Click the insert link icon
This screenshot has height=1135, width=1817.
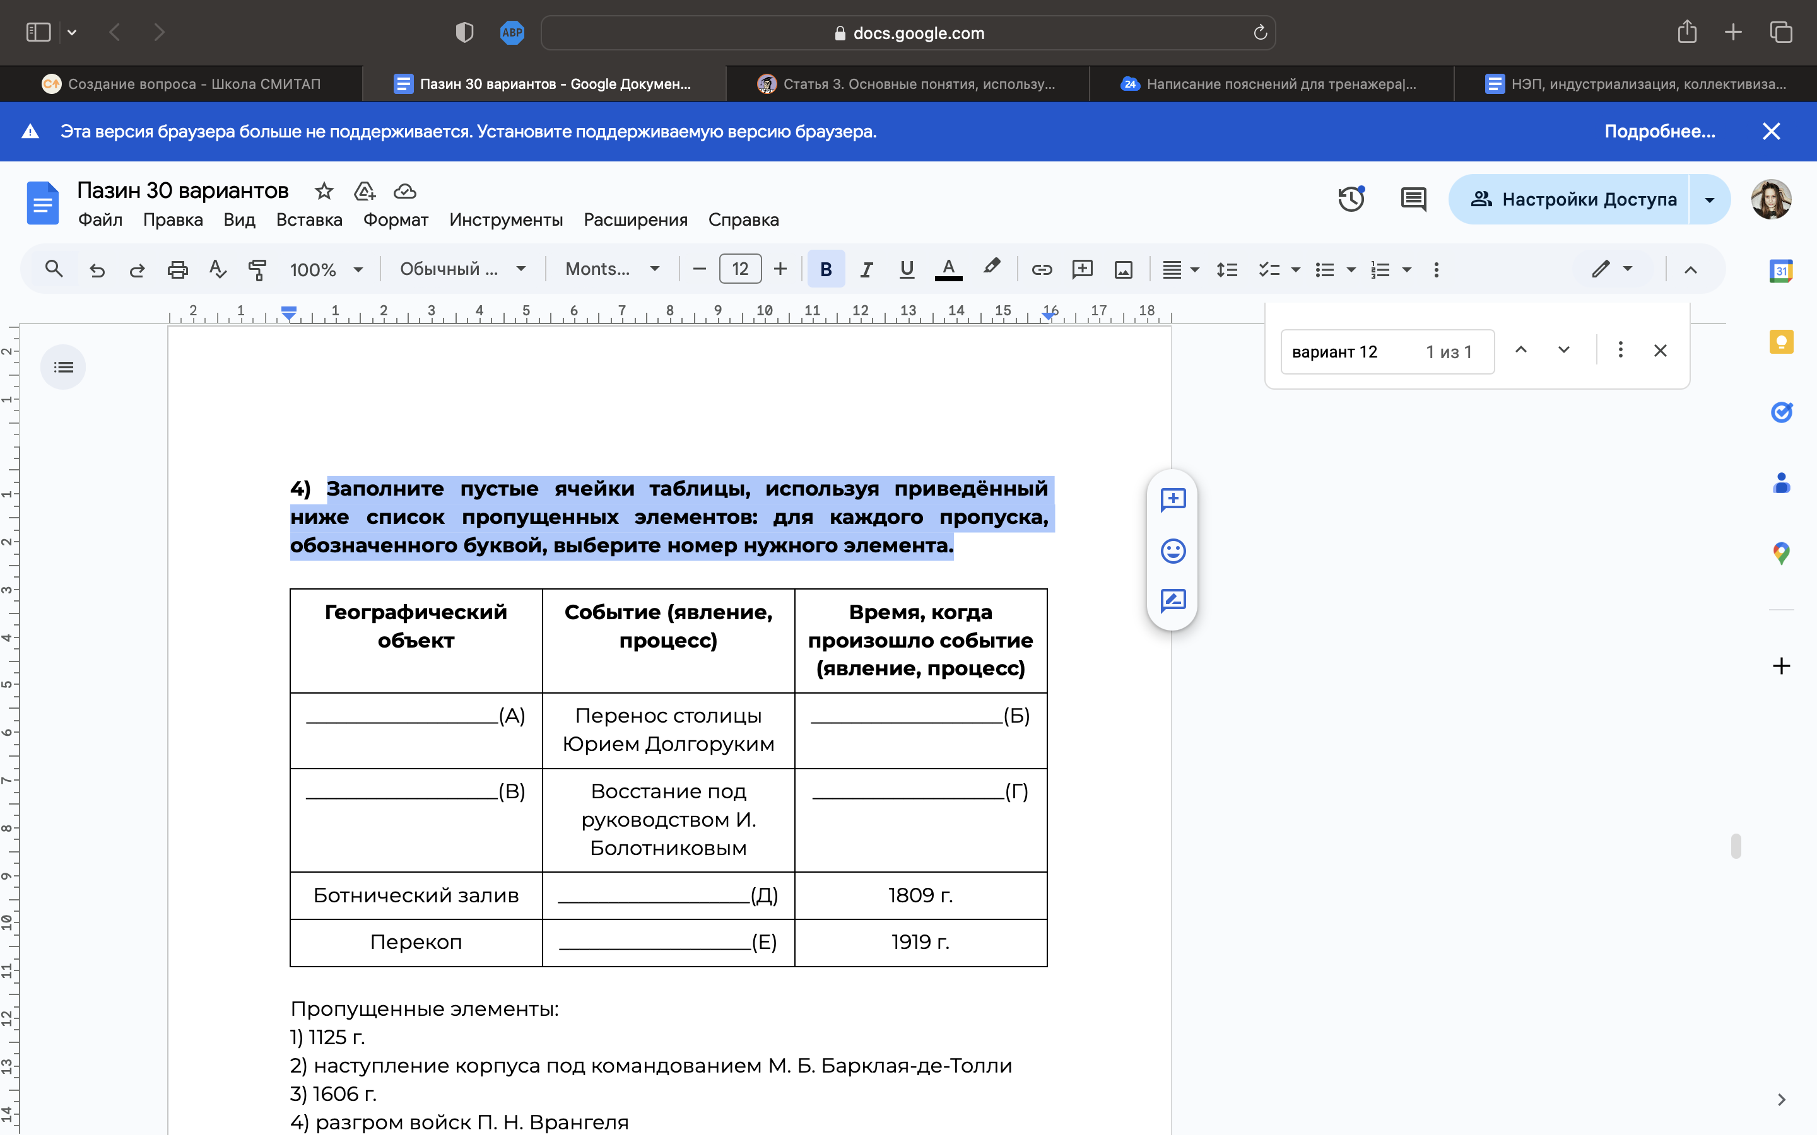pos(1042,269)
